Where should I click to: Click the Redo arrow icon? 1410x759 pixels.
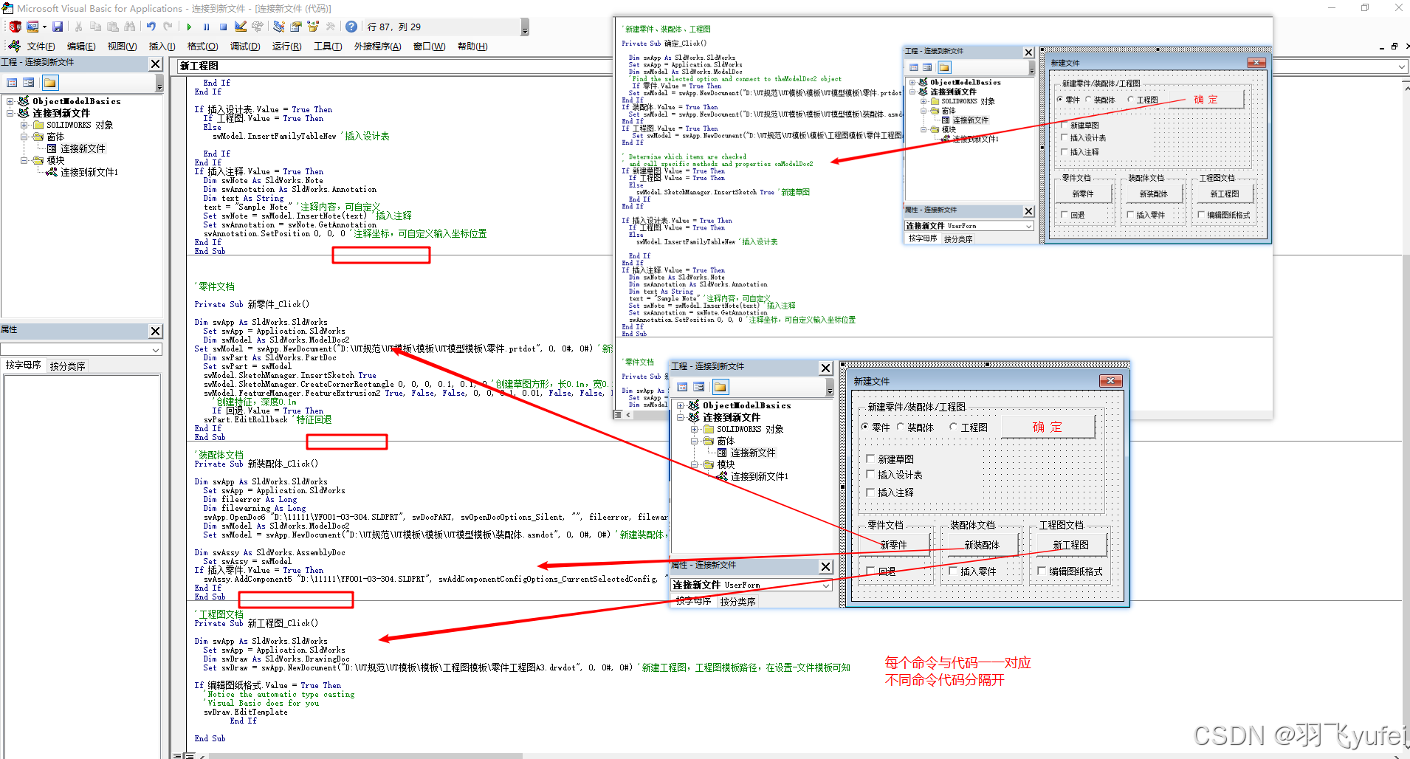pos(168,27)
